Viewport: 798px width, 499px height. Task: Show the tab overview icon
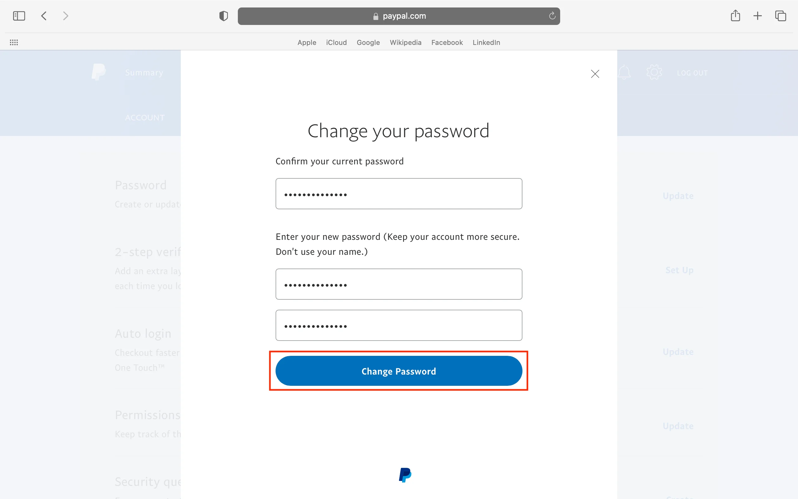coord(780,16)
